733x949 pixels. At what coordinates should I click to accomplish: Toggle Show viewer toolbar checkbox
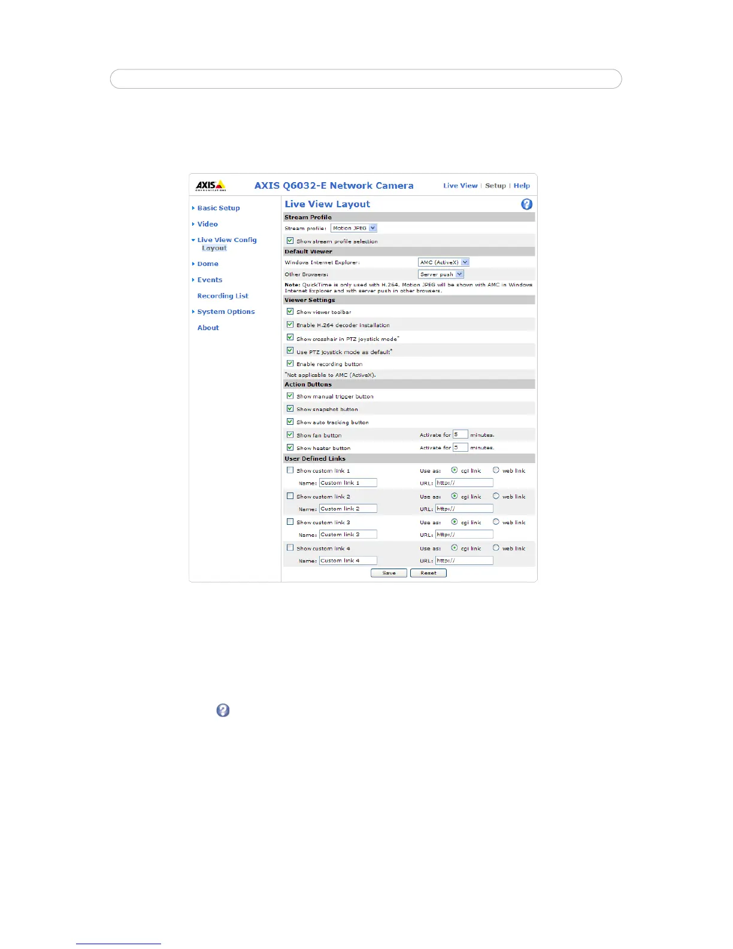[x=290, y=312]
